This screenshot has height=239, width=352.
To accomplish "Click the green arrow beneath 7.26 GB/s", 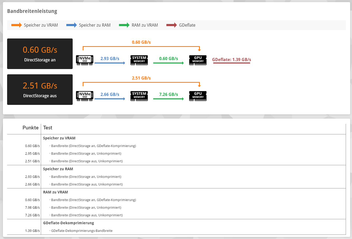I will pos(168,99).
